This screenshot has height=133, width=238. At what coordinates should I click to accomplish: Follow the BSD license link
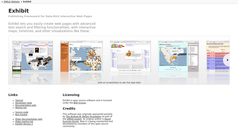coord(80,103)
